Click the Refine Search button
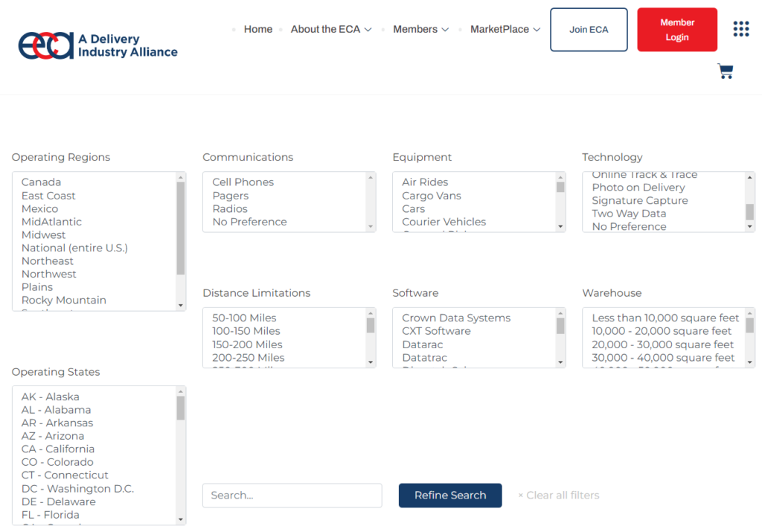 click(450, 496)
